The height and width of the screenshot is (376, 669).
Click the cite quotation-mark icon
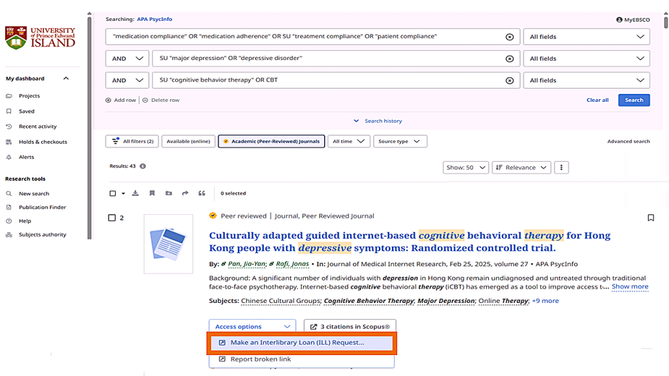point(202,193)
